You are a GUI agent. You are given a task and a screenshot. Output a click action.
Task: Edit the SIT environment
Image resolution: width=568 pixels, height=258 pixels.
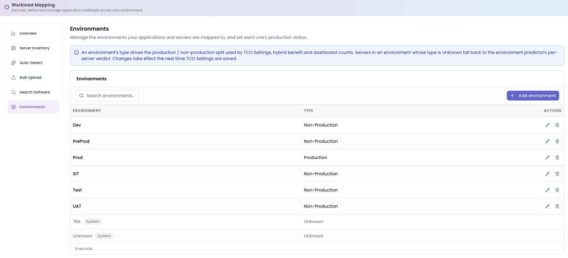[547, 174]
